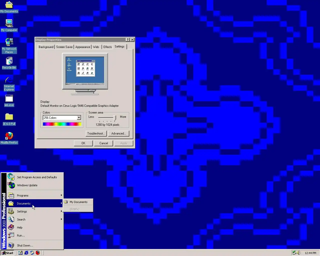This screenshot has width=320, height=256.
Task: Switch to the Effects tab
Action: point(108,47)
